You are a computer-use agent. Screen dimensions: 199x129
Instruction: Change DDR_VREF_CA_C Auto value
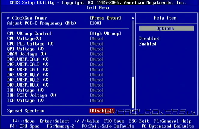97,69
